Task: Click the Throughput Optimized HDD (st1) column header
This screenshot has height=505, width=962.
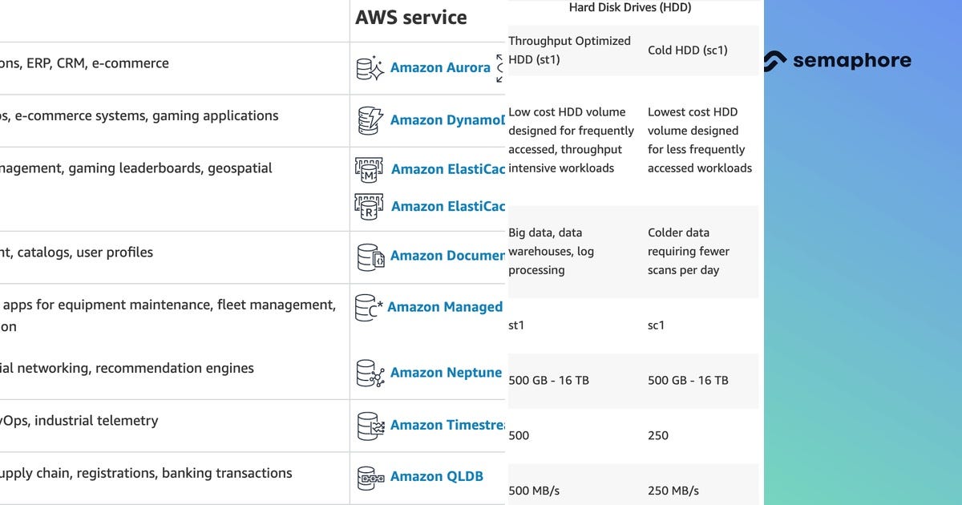Action: (570, 50)
